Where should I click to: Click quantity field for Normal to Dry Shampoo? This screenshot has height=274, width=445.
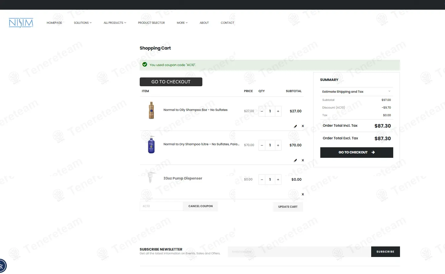270,145
